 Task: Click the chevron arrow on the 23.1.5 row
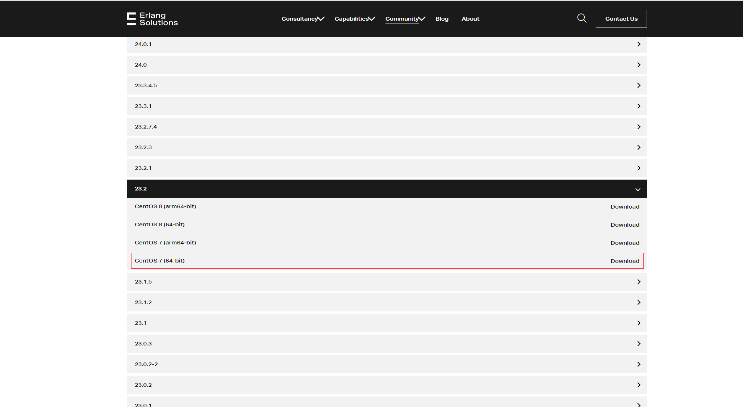click(639, 282)
